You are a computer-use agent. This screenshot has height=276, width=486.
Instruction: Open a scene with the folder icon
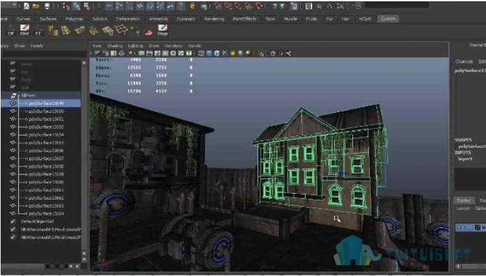(36, 6)
